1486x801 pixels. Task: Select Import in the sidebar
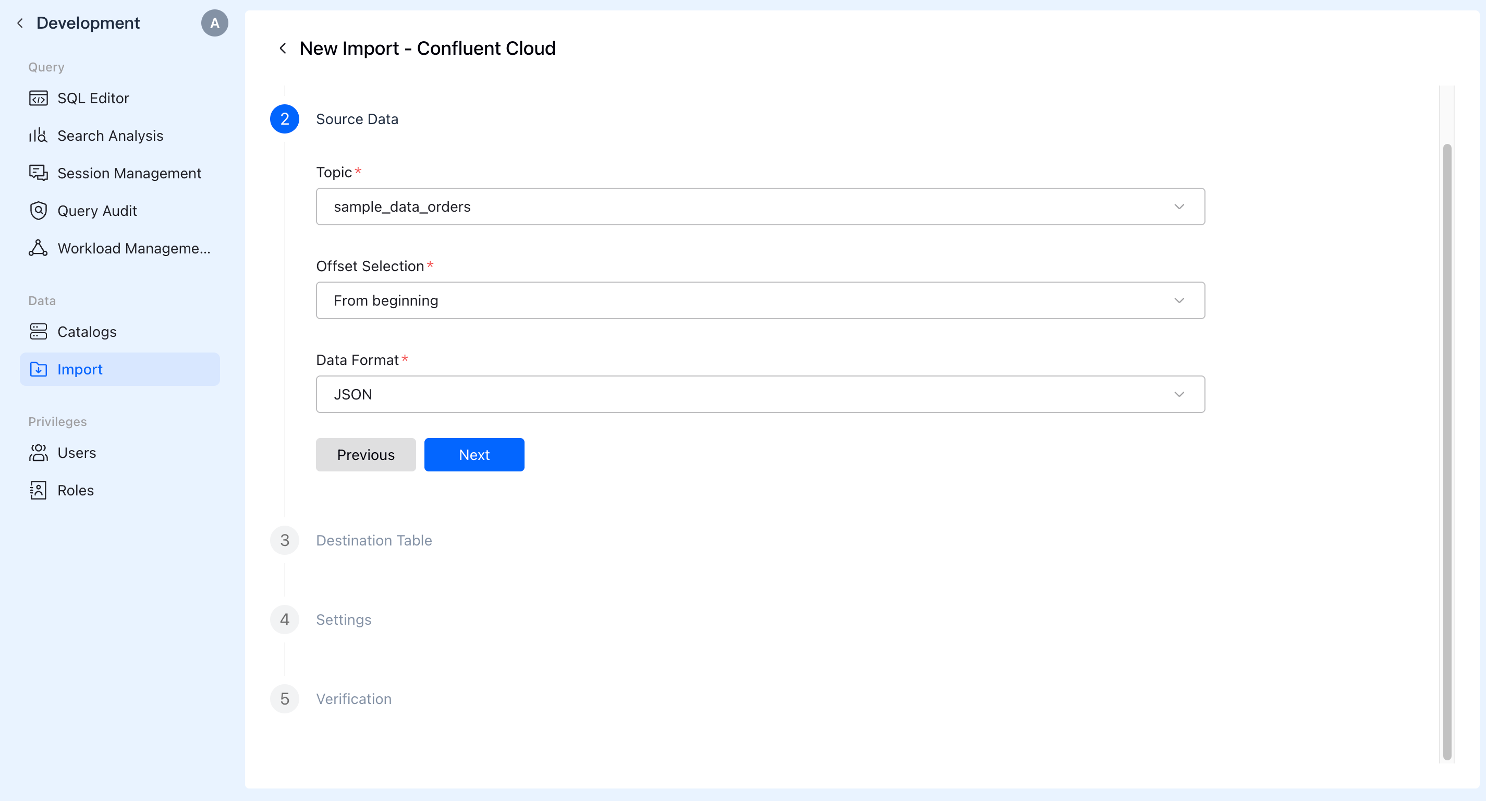click(x=80, y=369)
